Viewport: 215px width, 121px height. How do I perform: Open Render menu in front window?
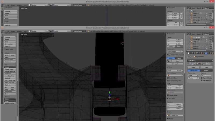point(13,31)
